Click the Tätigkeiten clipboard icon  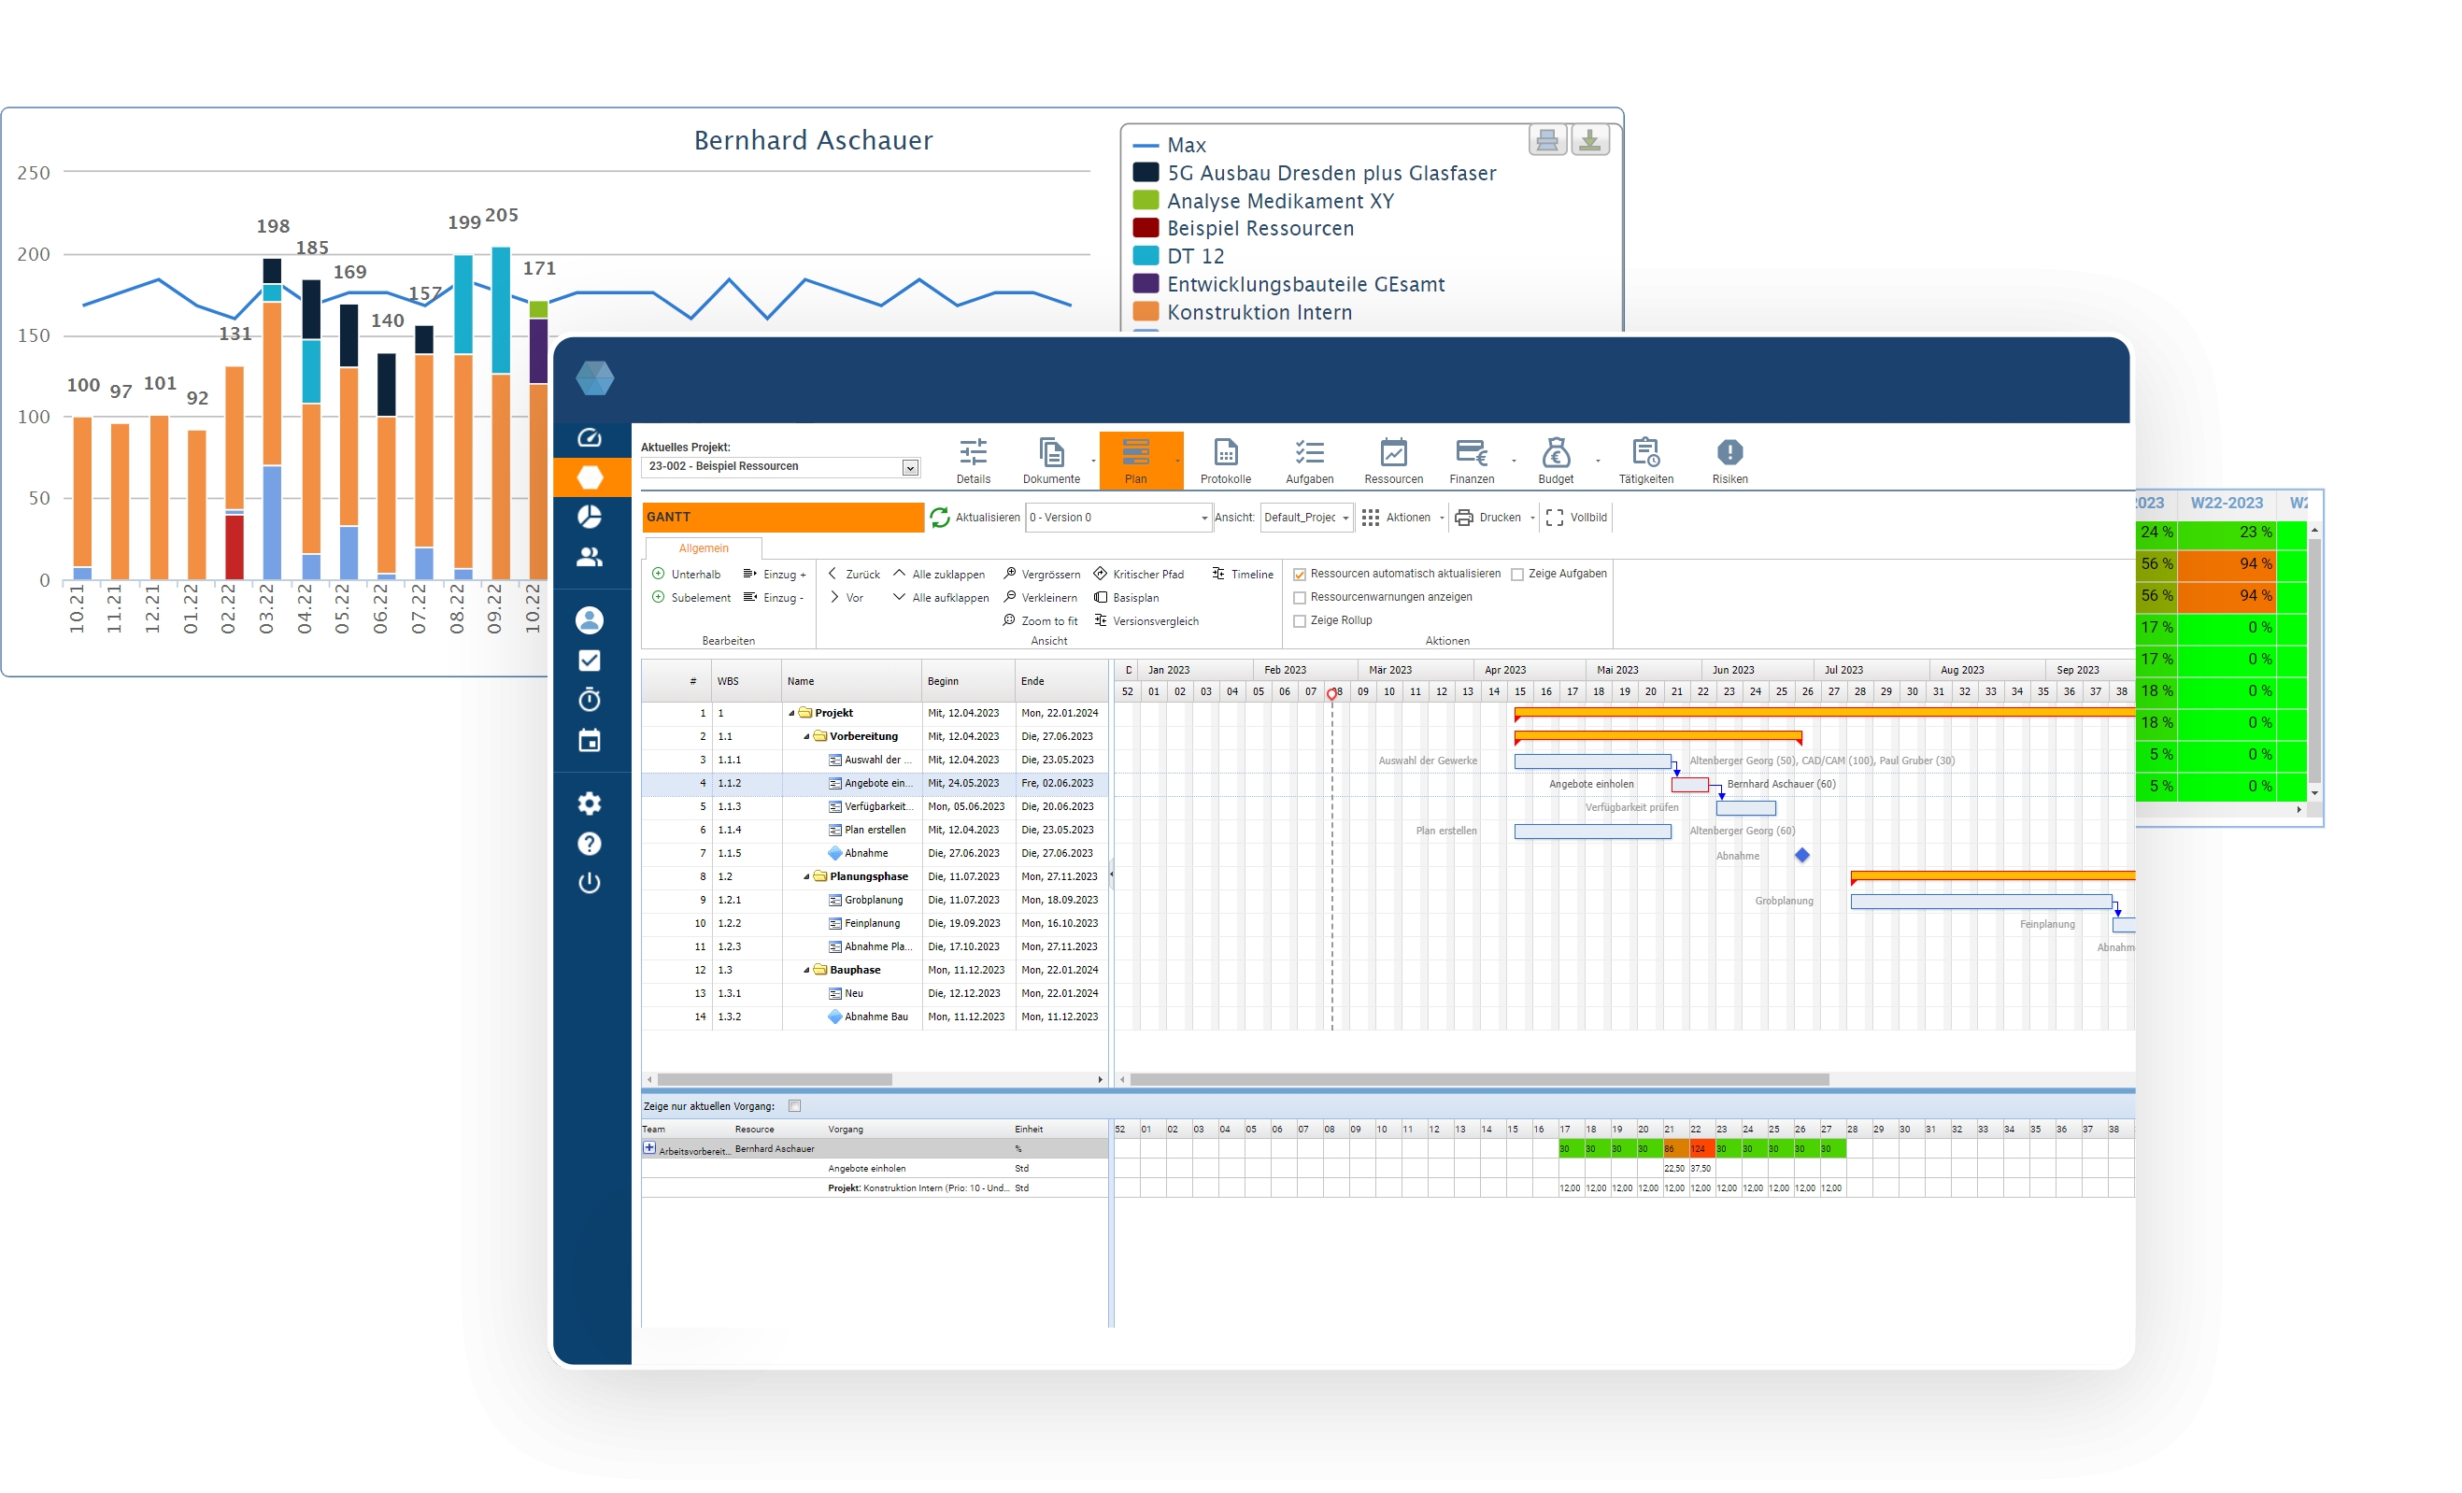point(1644,453)
